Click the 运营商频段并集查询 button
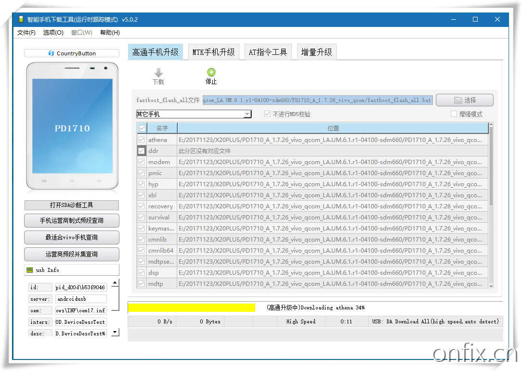Viewport: 522px width, 371px height. 71,254
